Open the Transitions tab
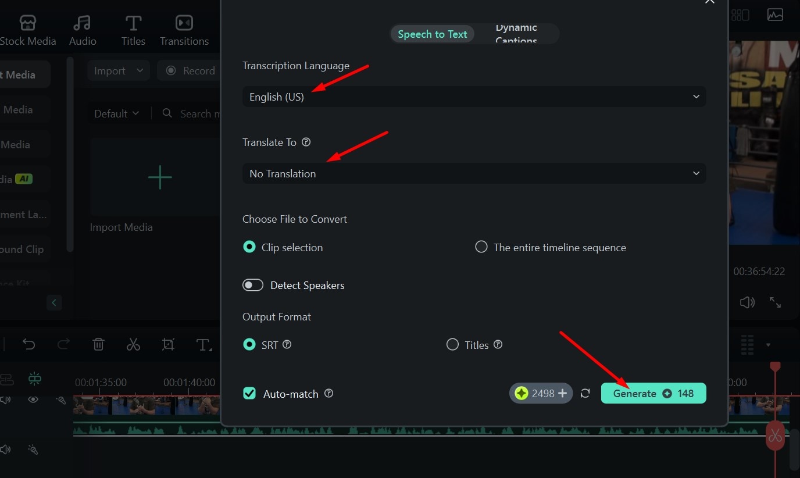 (184, 31)
